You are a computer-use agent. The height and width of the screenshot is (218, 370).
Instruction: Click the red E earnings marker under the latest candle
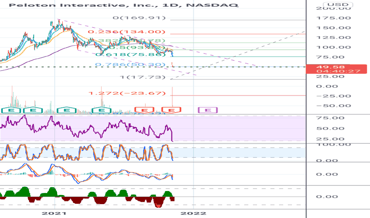coord(172,110)
